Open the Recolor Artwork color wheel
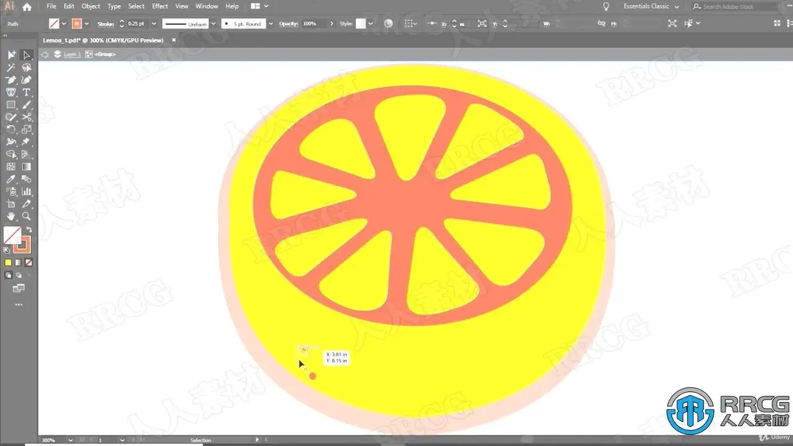Image resolution: width=793 pixels, height=446 pixels. pos(388,24)
